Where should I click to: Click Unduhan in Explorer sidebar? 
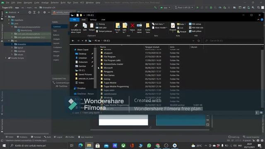tap(83, 58)
